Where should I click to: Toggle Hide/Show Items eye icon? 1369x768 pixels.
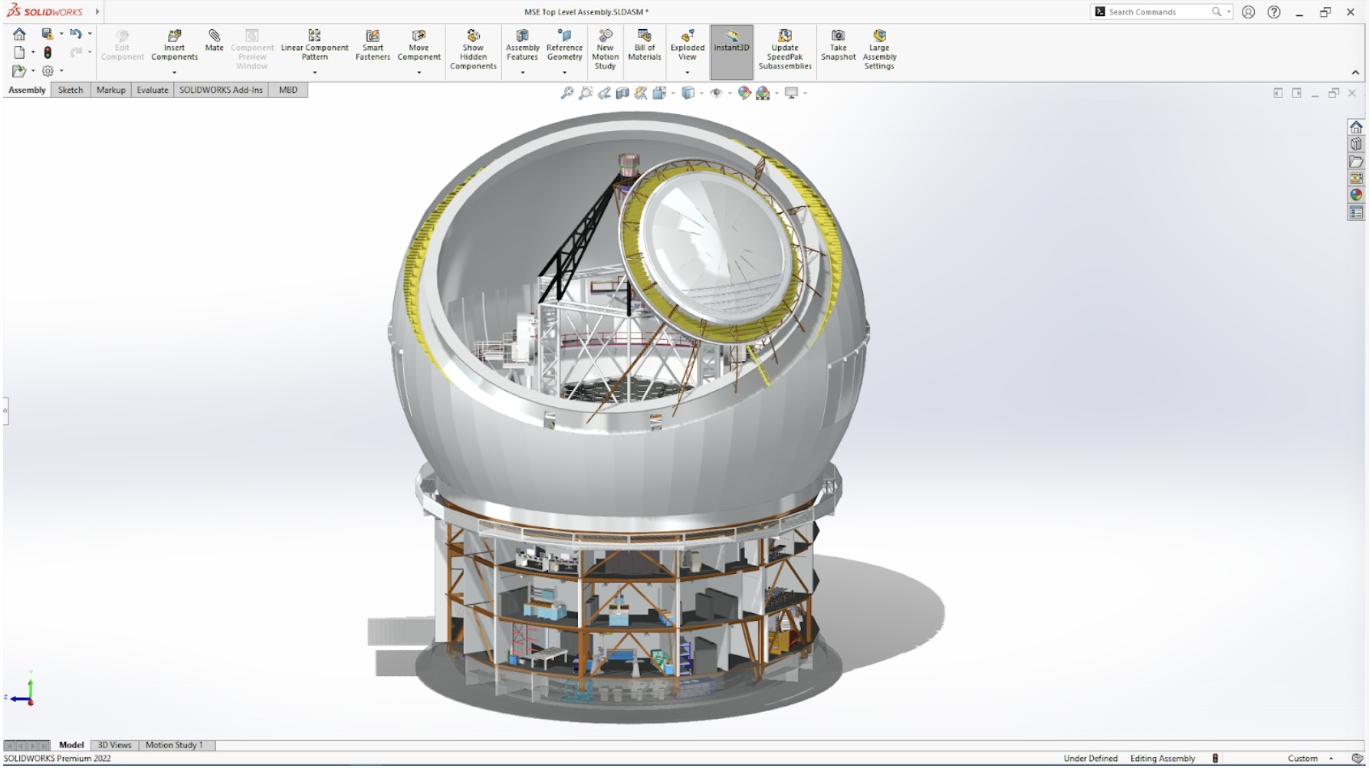click(715, 92)
